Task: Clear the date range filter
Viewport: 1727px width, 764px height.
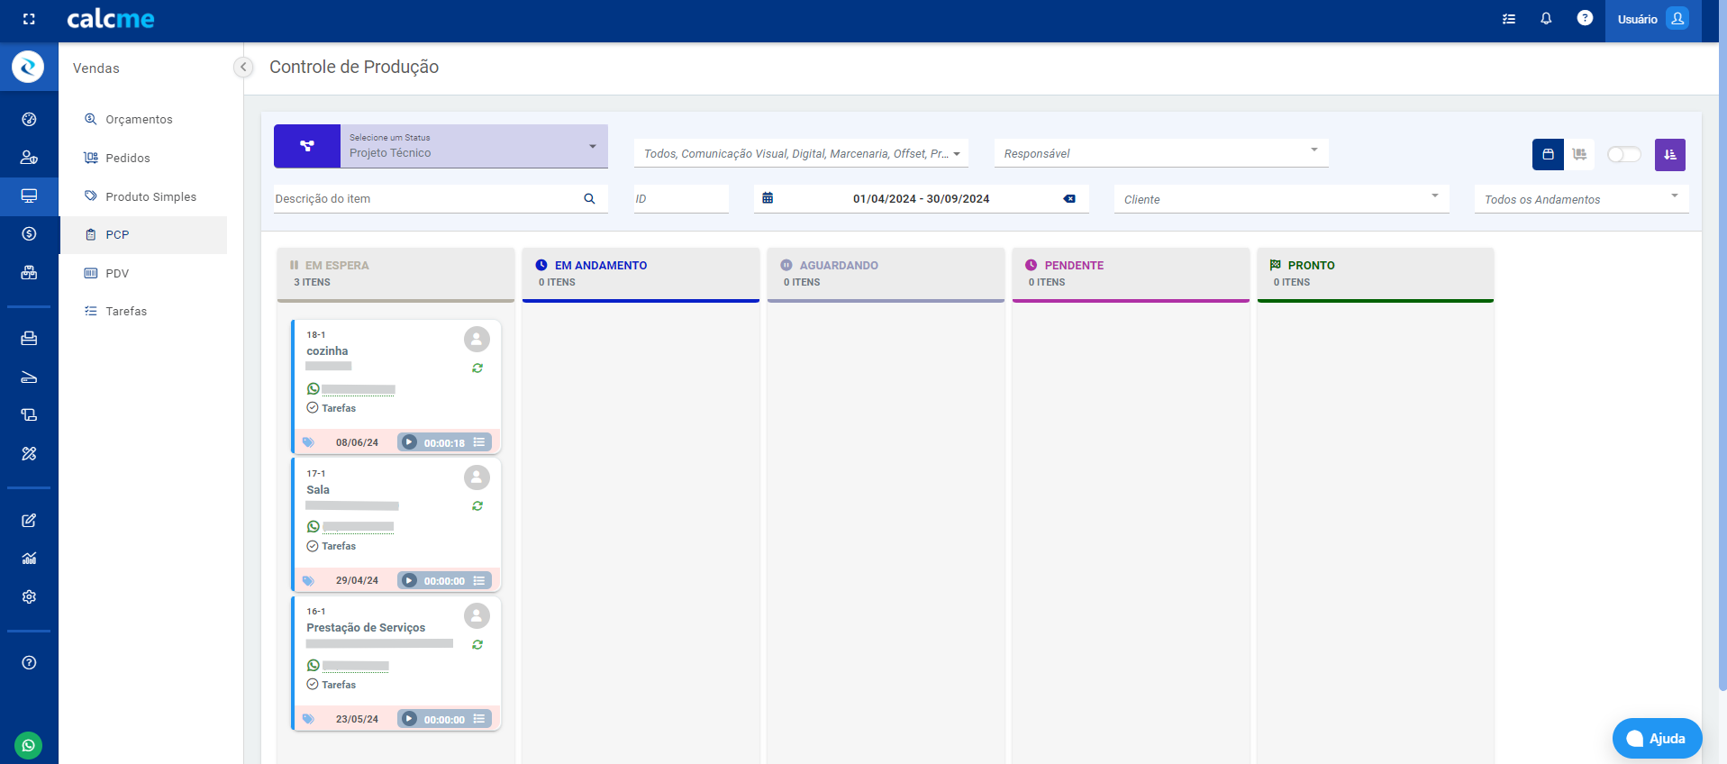Action: [x=1069, y=199]
